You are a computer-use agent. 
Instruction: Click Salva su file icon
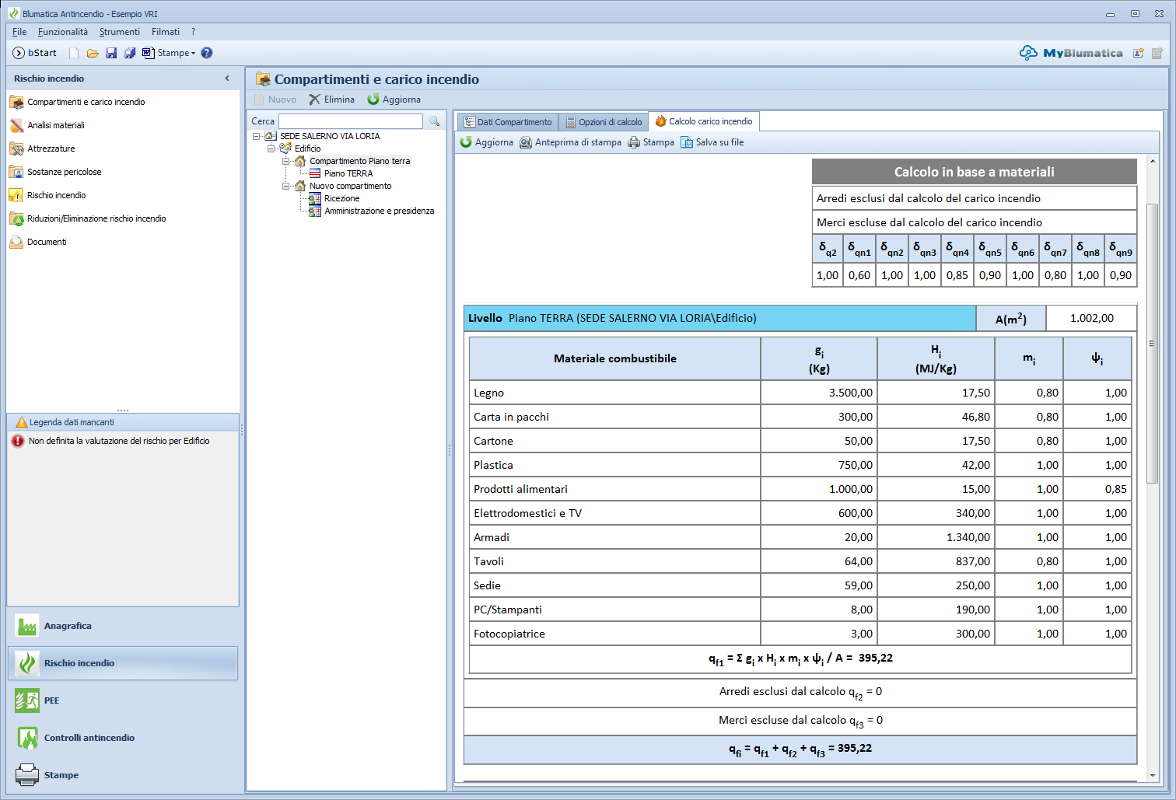[687, 142]
